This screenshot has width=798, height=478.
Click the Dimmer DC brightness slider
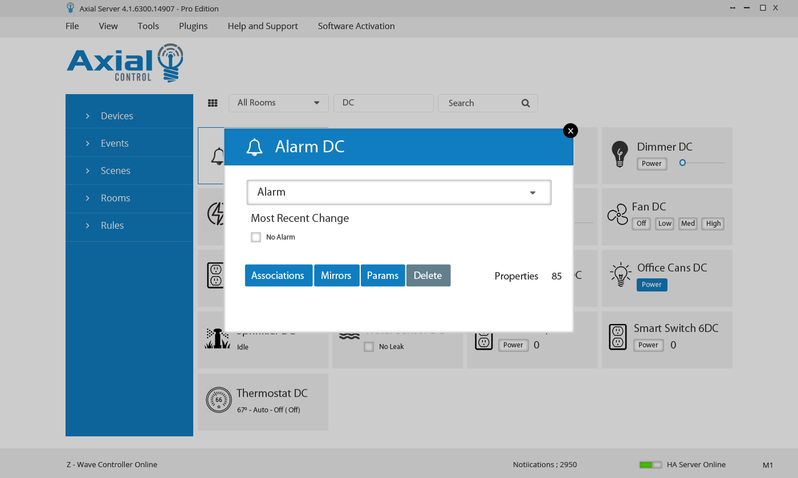pos(702,163)
